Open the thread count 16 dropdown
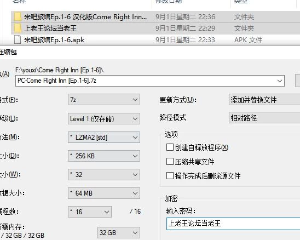 [x=90, y=212]
